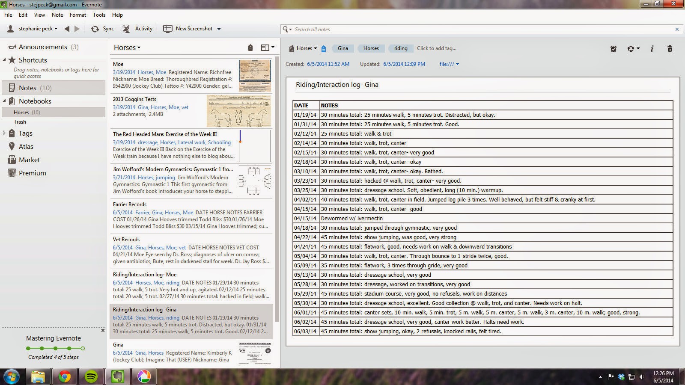Open Windows Explorer taskbar icon

38,376
